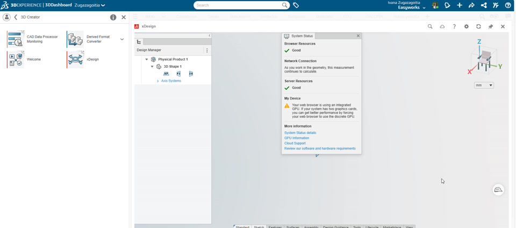The height and width of the screenshot is (228, 516).
Task: Open the tag icon beside search
Action: (x=296, y=5)
